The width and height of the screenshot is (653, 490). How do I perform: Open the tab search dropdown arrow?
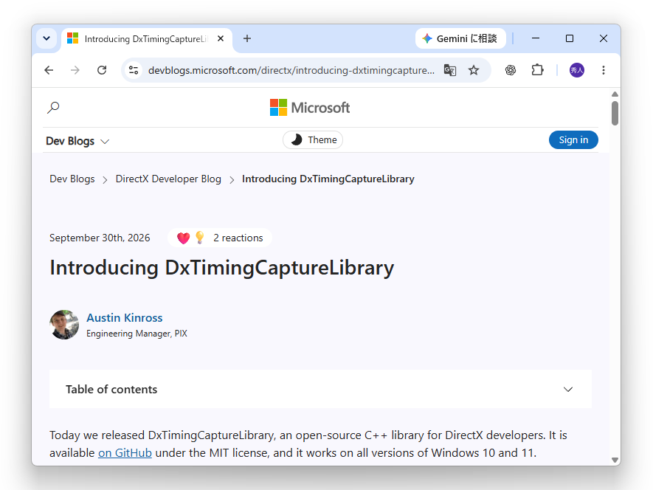point(46,38)
